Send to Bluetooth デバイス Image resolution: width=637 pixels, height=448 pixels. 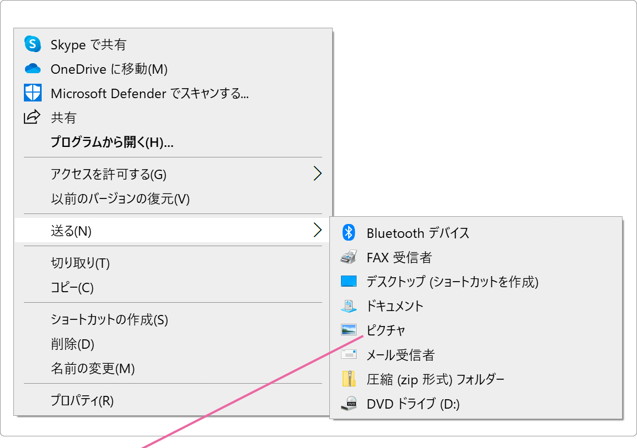476,233
